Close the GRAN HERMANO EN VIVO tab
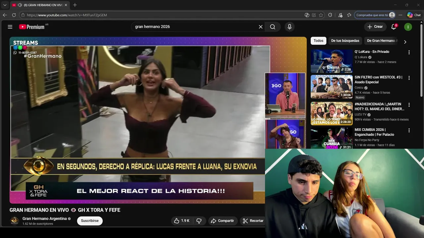Viewport: 424px width, 238px height. tap(66, 5)
